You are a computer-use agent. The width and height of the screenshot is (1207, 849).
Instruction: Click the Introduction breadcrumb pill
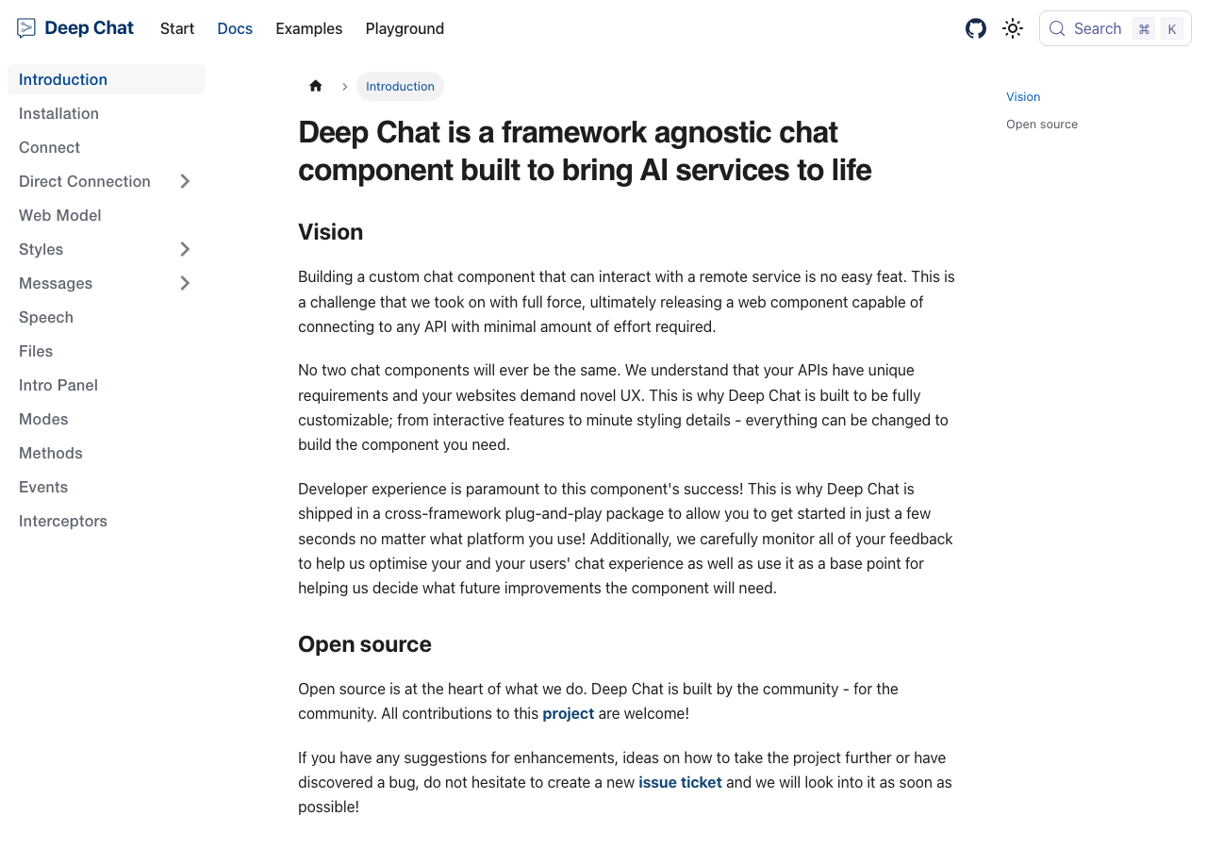pos(400,86)
